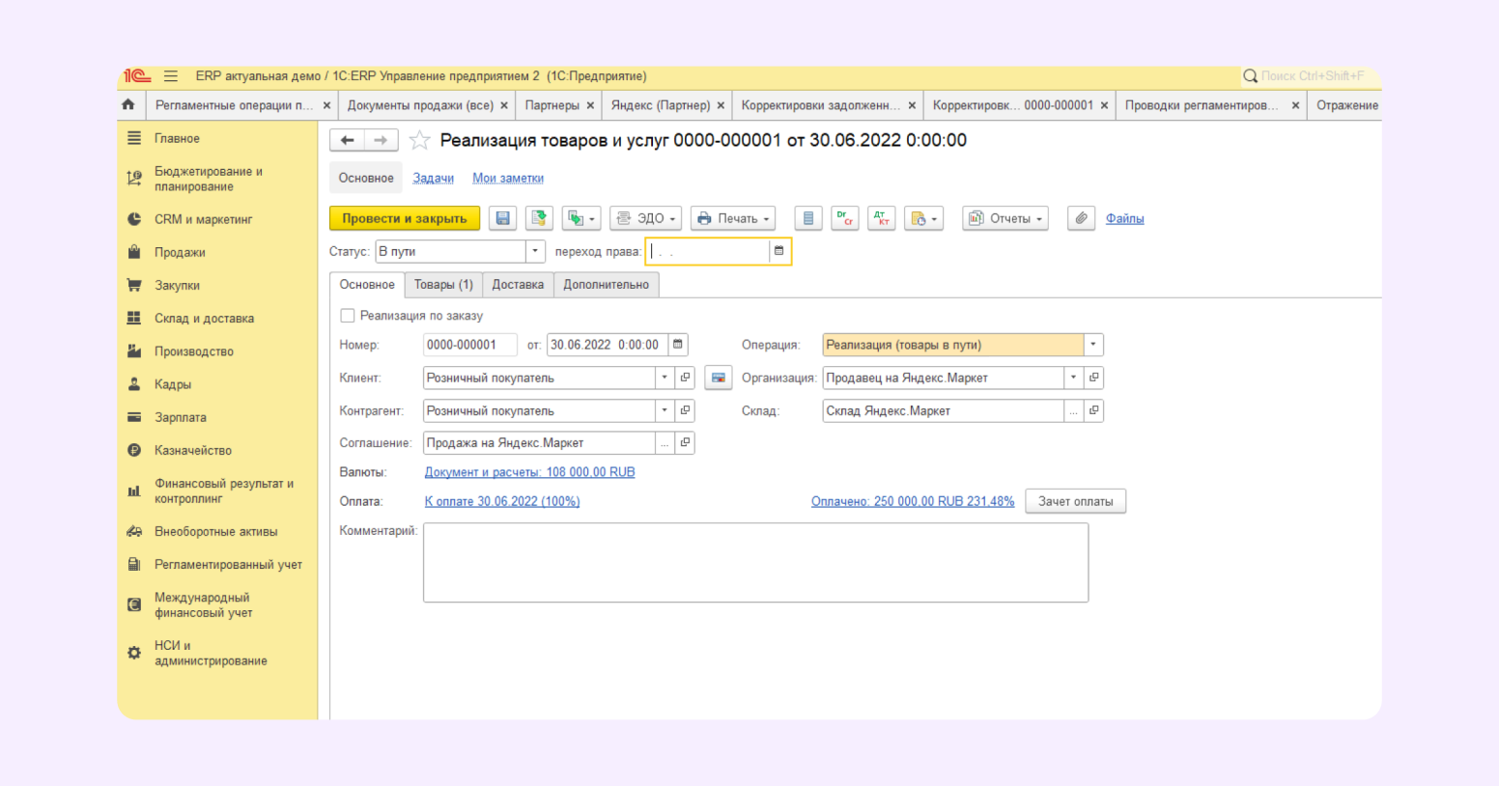Open Регламентированный учет section
The image size is (1499, 786).
(x=217, y=564)
